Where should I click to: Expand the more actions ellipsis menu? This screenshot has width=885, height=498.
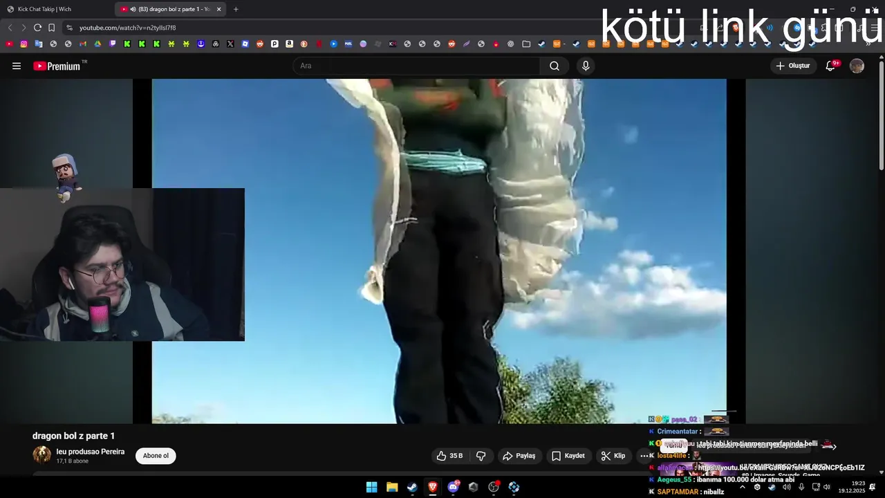coord(644,456)
